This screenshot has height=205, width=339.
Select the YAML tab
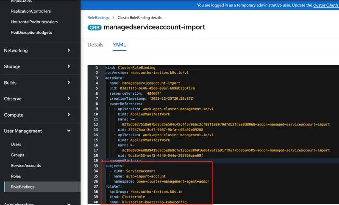(x=119, y=45)
